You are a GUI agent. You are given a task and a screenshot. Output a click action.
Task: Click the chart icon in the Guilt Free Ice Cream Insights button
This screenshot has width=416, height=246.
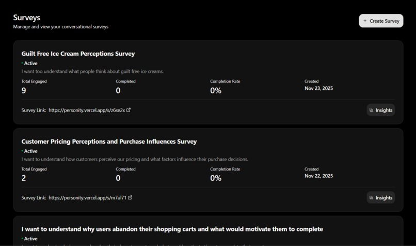372,110
